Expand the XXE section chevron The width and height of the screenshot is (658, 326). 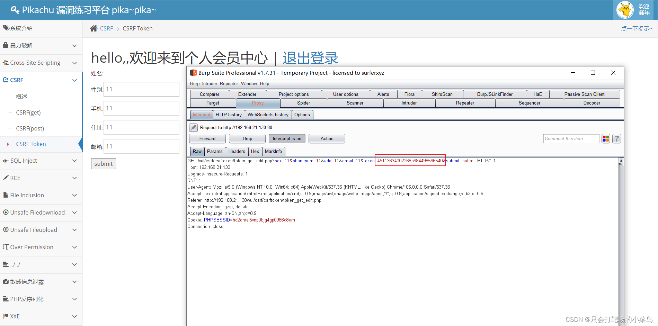click(x=74, y=317)
